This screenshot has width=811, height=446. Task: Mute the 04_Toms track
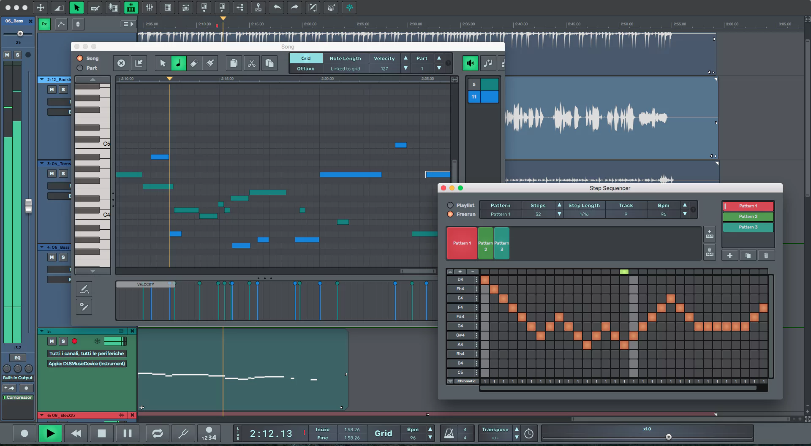pos(52,174)
